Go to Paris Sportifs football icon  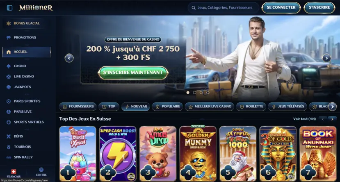point(9,101)
